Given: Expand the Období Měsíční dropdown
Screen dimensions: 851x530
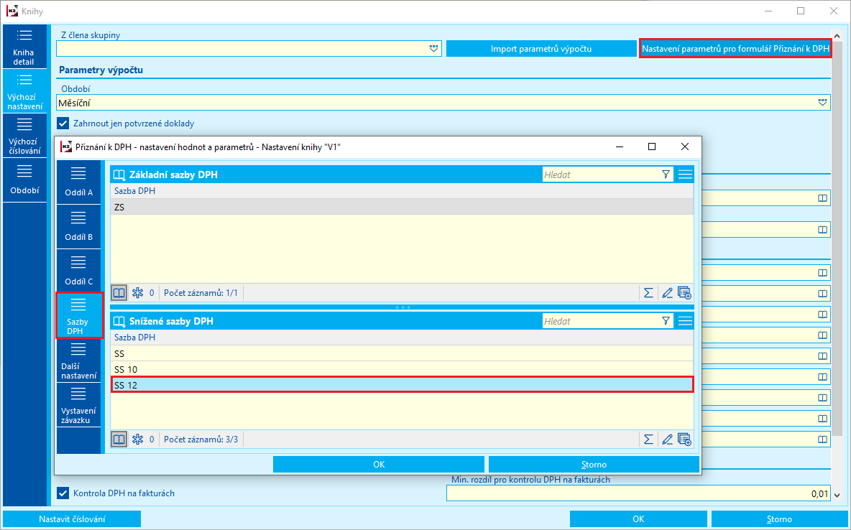Looking at the screenshot, I should point(822,103).
